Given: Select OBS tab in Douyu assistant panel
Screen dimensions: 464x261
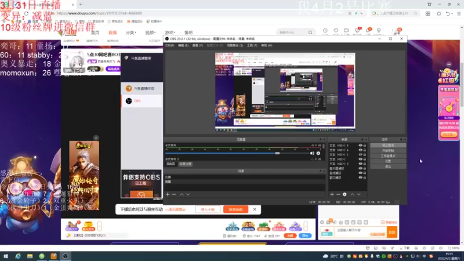Looking at the screenshot, I should click(142, 101).
